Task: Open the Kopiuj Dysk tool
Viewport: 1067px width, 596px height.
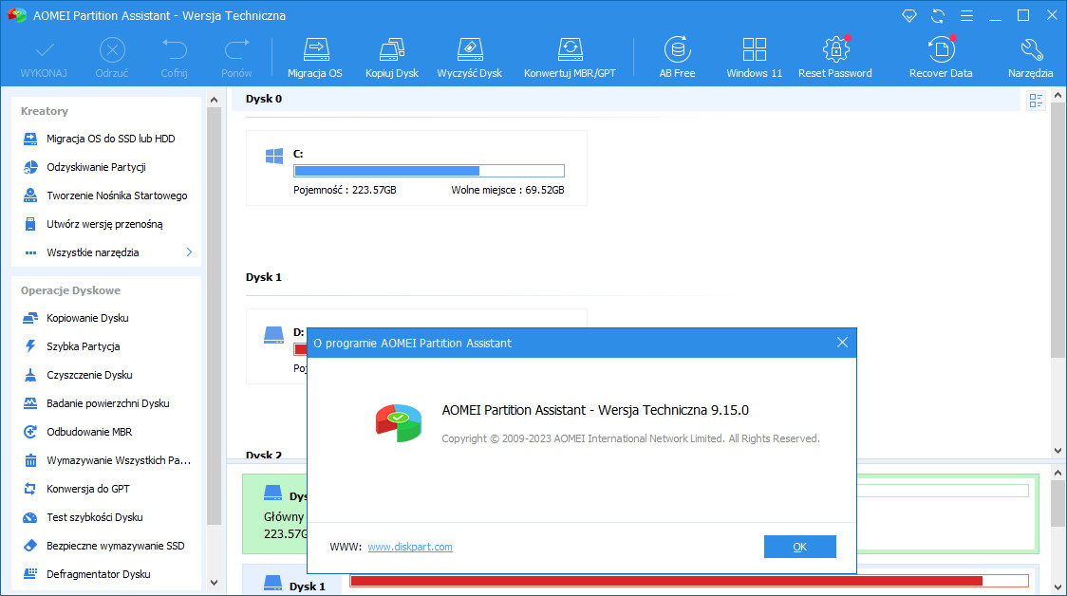Action: pyautogui.click(x=392, y=58)
